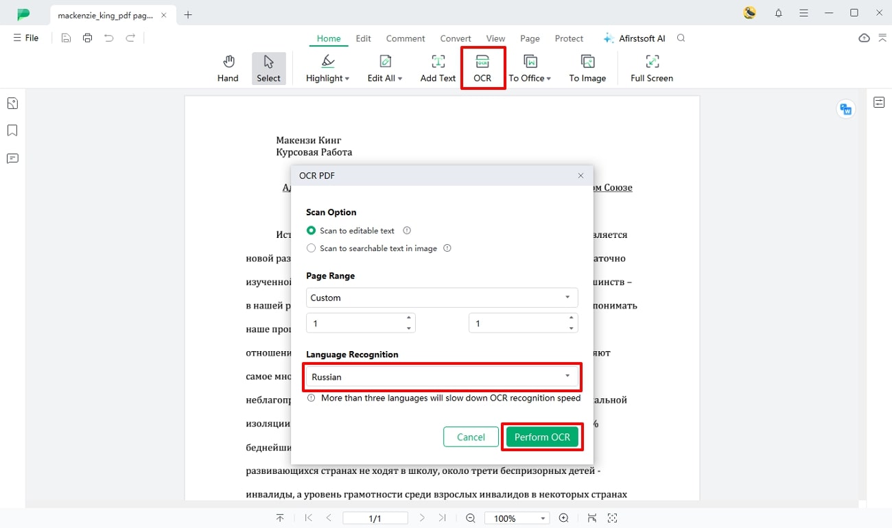Expand the Highlight dropdown arrow

pyautogui.click(x=347, y=79)
